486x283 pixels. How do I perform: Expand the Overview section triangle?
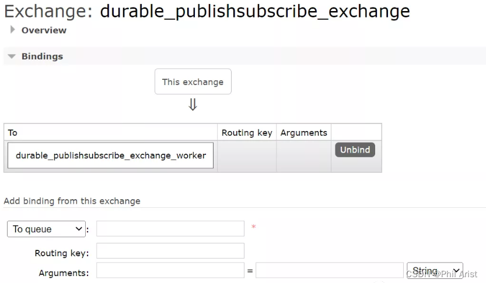click(x=12, y=30)
